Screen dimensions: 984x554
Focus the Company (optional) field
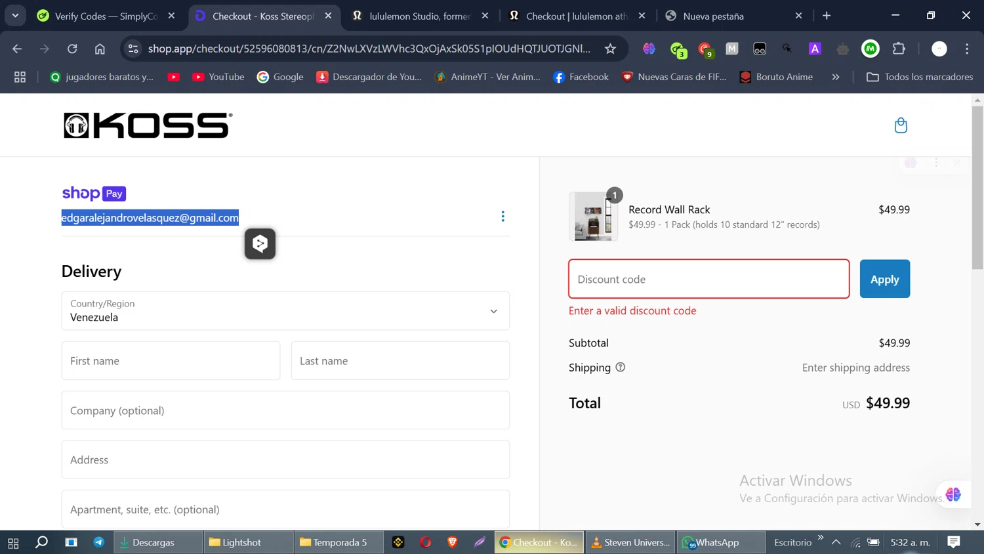coord(285,410)
